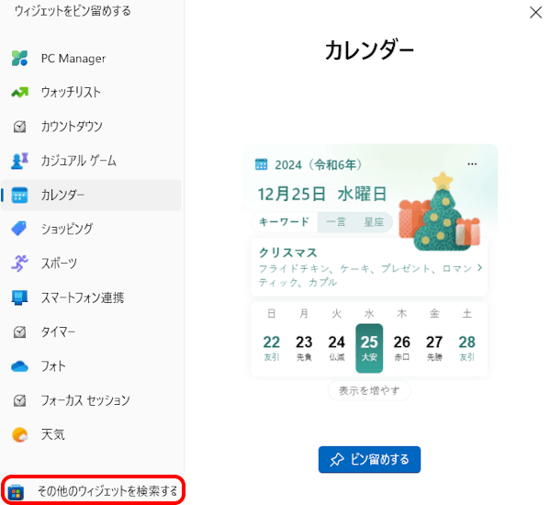Expand calendar with 表示を増やす
Image resolution: width=551 pixels, height=505 pixels.
(x=369, y=390)
